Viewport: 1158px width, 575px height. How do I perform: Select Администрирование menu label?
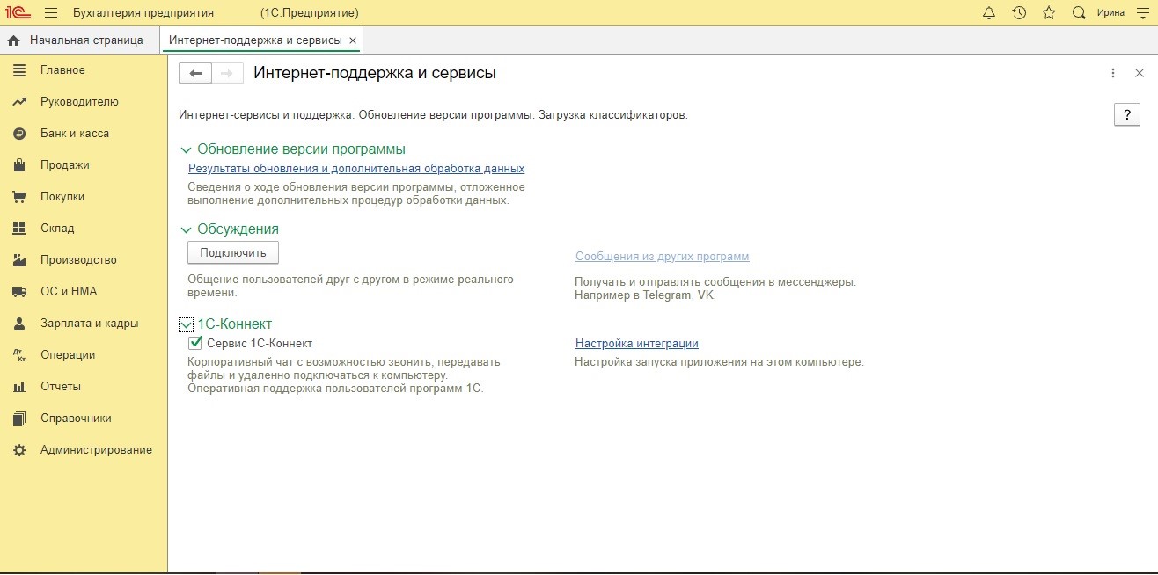96,450
